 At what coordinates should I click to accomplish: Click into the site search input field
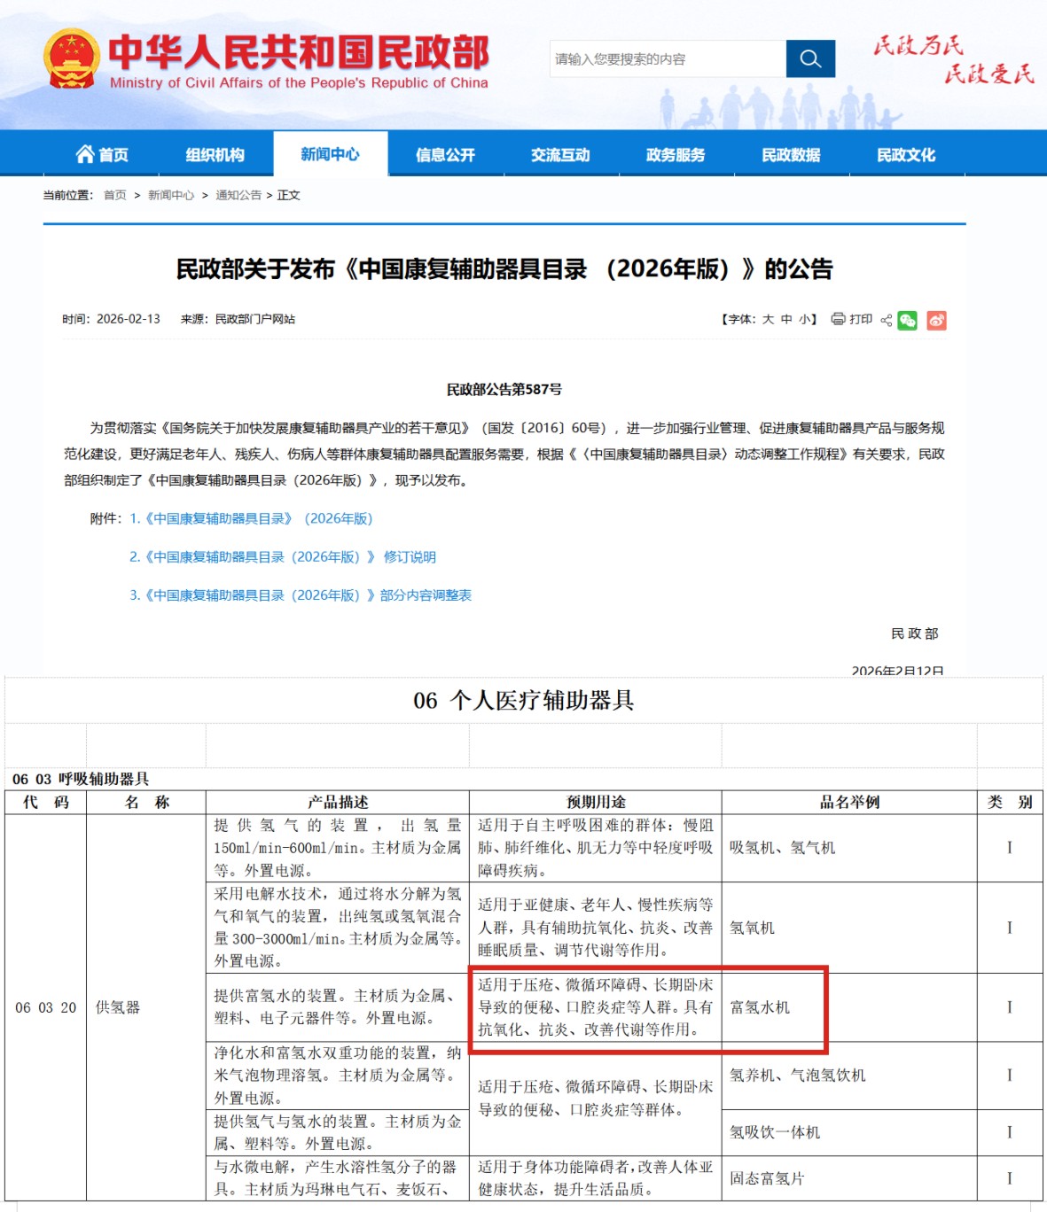click(x=667, y=59)
